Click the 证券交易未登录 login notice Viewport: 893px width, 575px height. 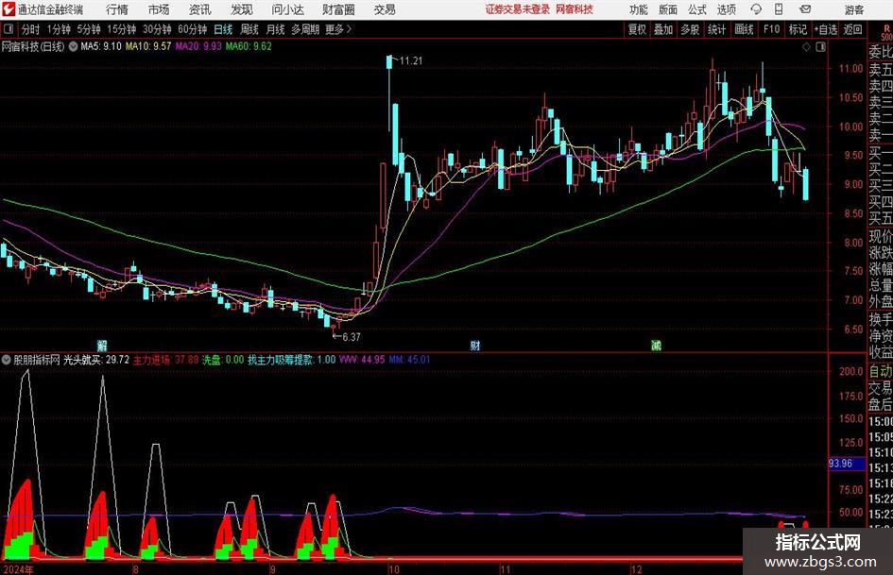tap(518, 9)
